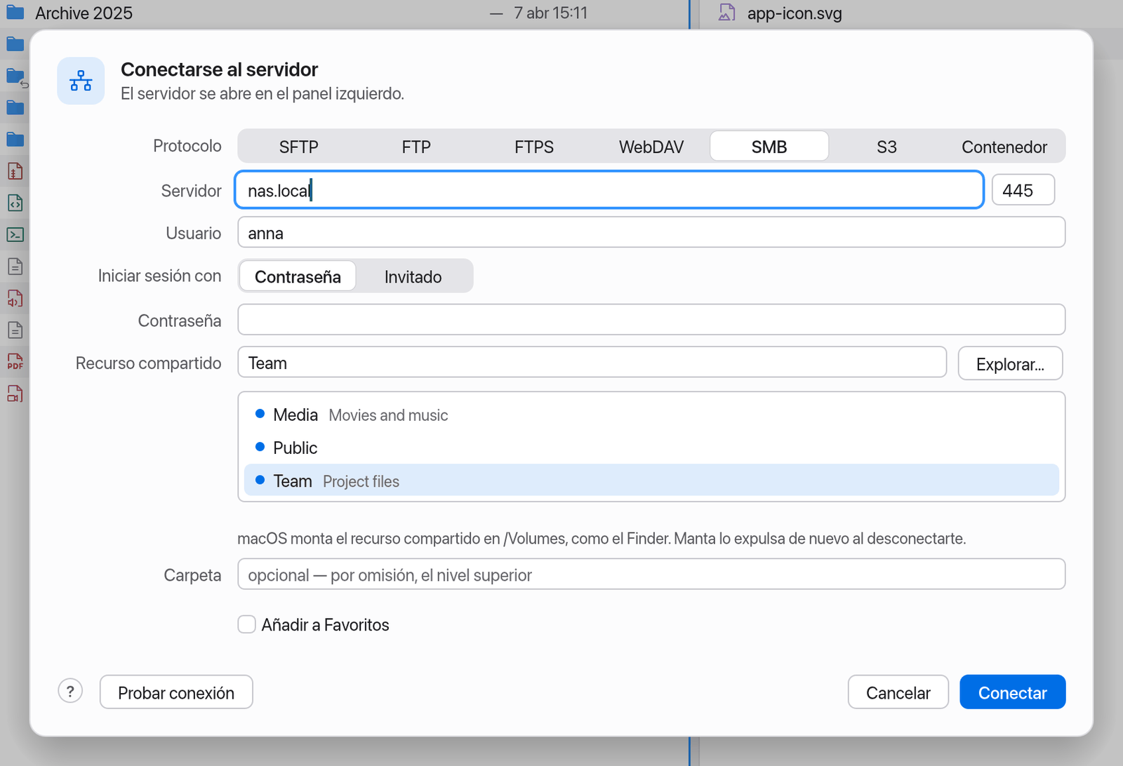Switch protocol to Contenedor
Image resolution: width=1123 pixels, height=766 pixels.
1004,147
